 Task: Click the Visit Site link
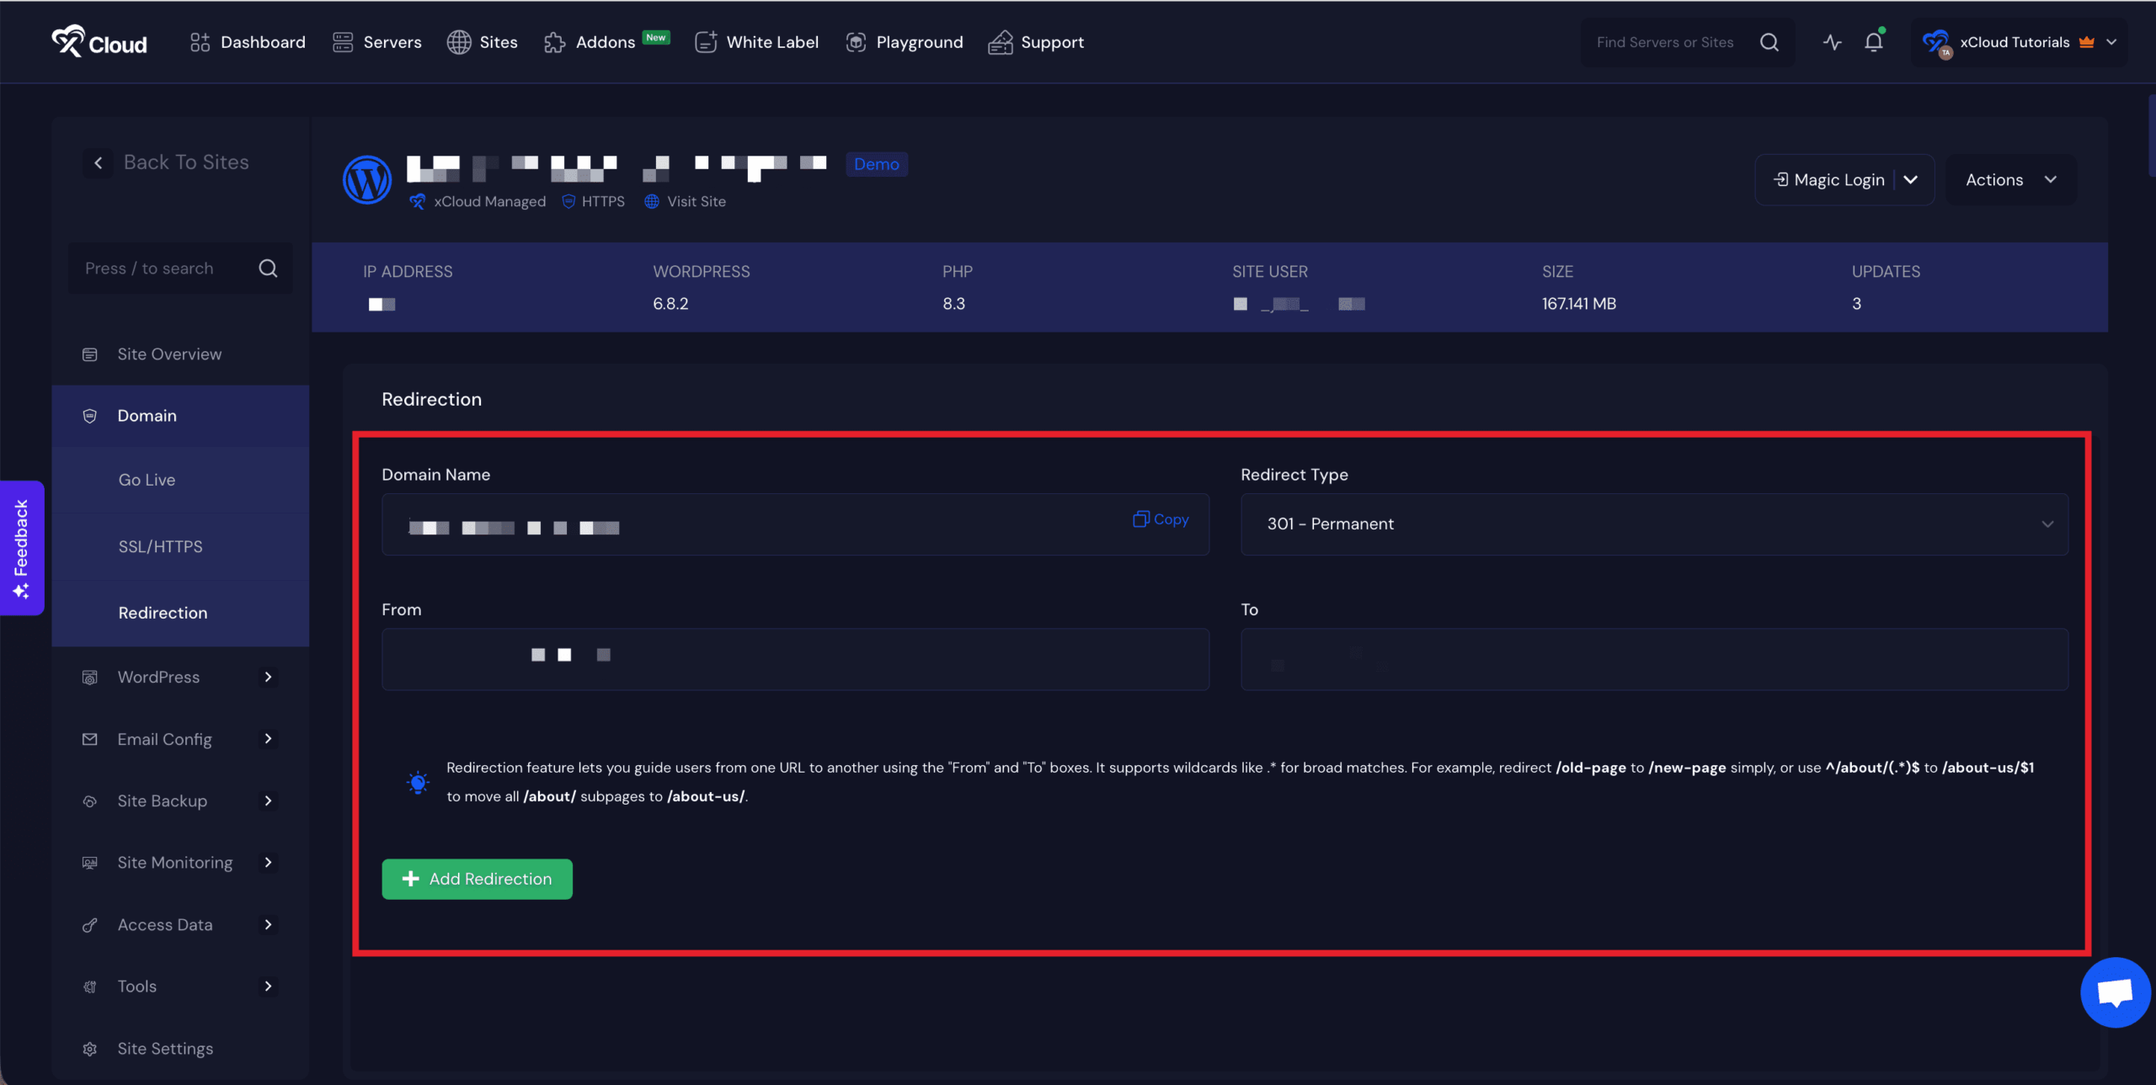click(x=695, y=201)
